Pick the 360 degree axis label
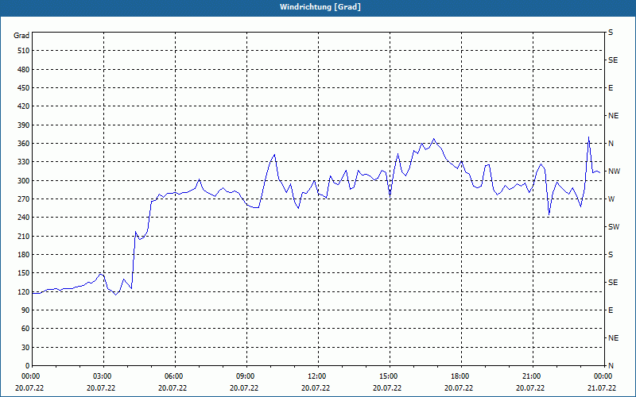Image resolution: width=636 pixels, height=397 pixels. pos(24,144)
